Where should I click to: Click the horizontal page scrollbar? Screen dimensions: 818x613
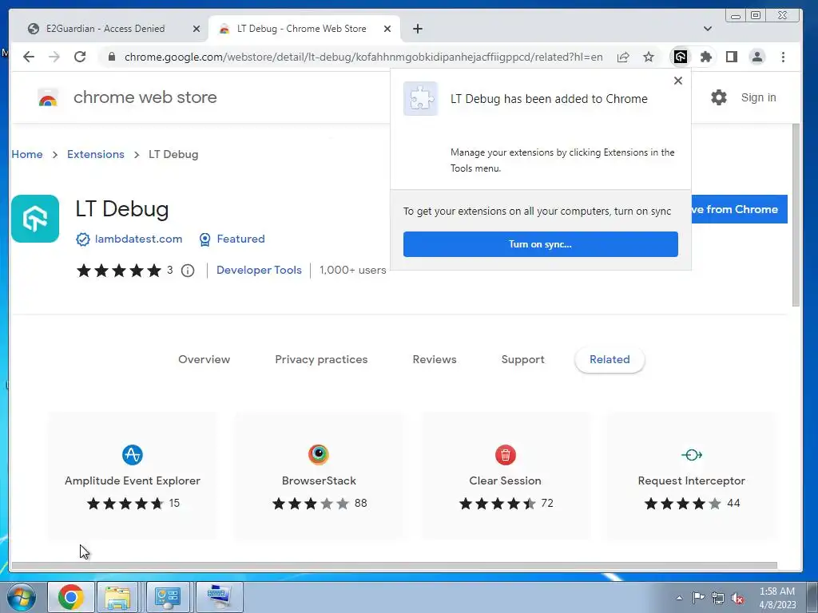[395, 566]
